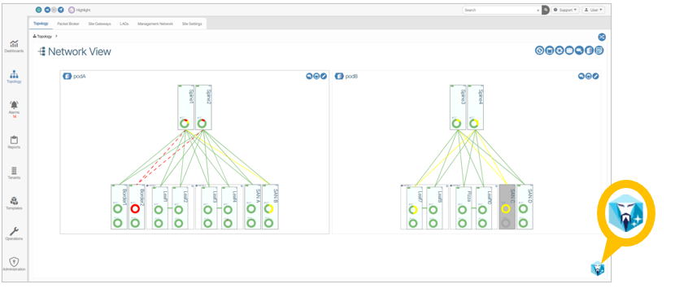Click the red Border2 status ring
Image resolution: width=675 pixels, height=297 pixels.
pyautogui.click(x=135, y=209)
